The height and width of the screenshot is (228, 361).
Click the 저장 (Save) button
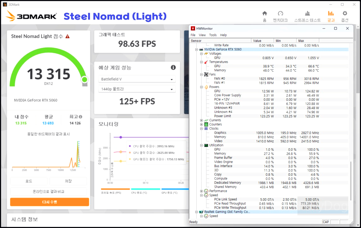[68, 181]
